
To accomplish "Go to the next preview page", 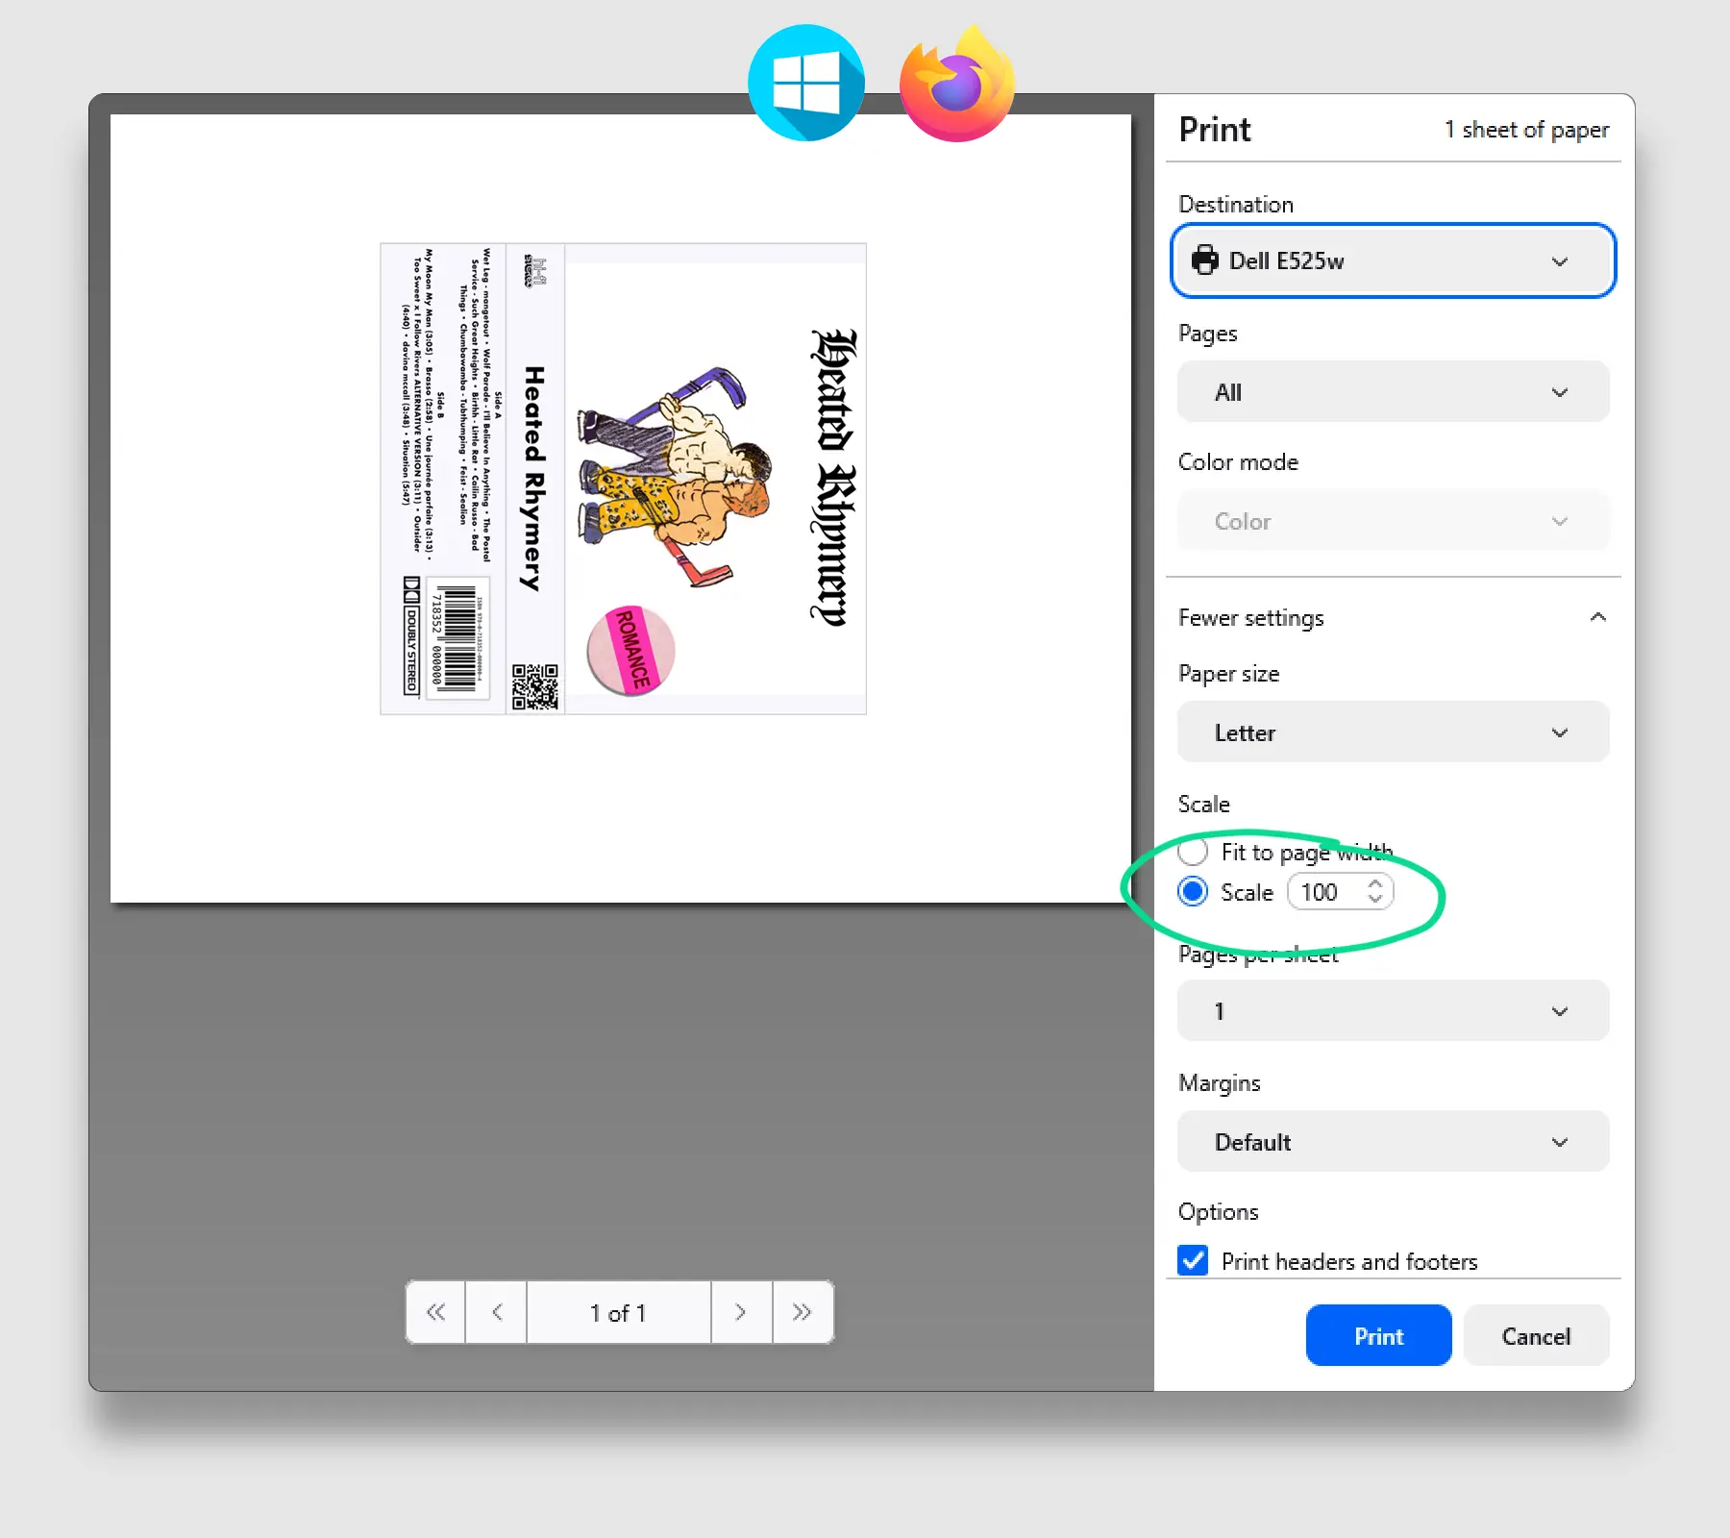I will point(740,1312).
